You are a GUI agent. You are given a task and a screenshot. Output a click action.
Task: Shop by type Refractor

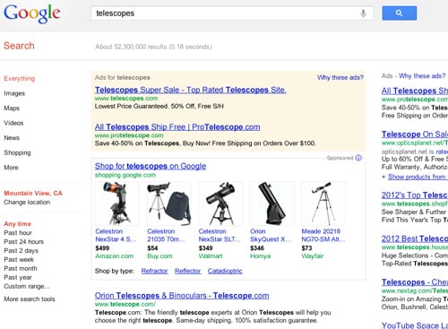(x=154, y=271)
